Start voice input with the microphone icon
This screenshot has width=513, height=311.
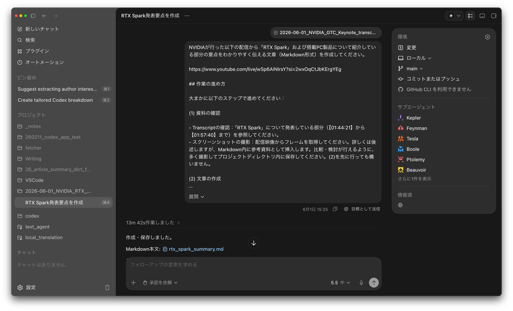361,283
